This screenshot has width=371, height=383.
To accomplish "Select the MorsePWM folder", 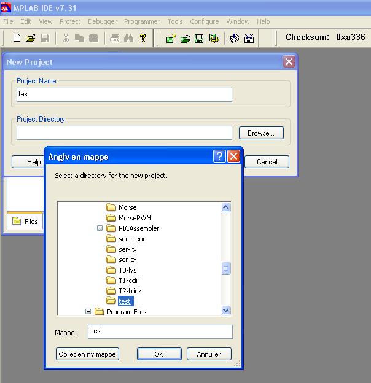I will (x=129, y=218).
